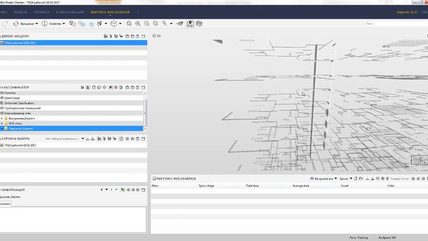The width and height of the screenshot is (428, 241).
Task: Expand the selected Наружние_Кирпич tree node
Action: click(2, 129)
